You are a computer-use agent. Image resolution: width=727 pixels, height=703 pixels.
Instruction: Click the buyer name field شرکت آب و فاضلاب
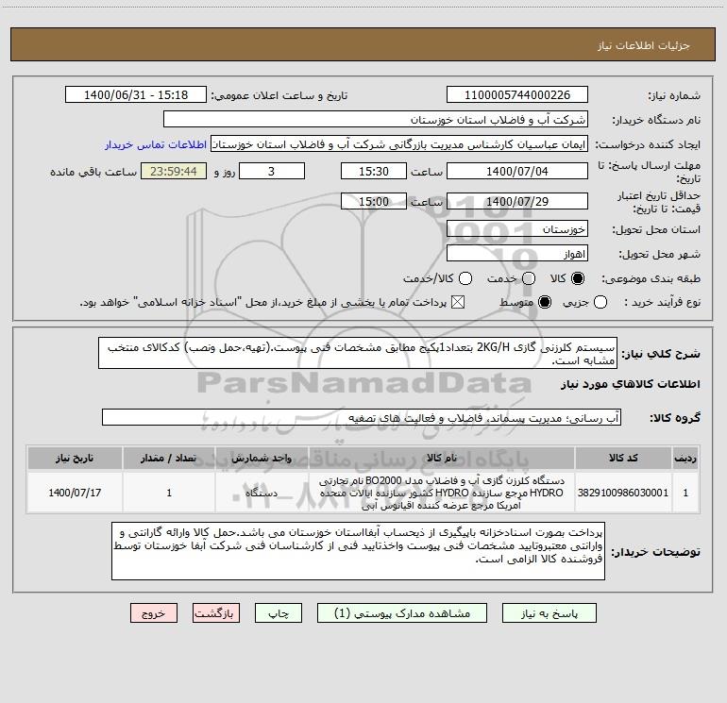(376, 120)
